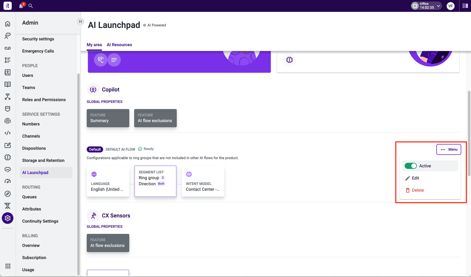Image resolution: width=471 pixels, height=277 pixels.
Task: Open the notifications bell with badge
Action: pyautogui.click(x=21, y=6)
